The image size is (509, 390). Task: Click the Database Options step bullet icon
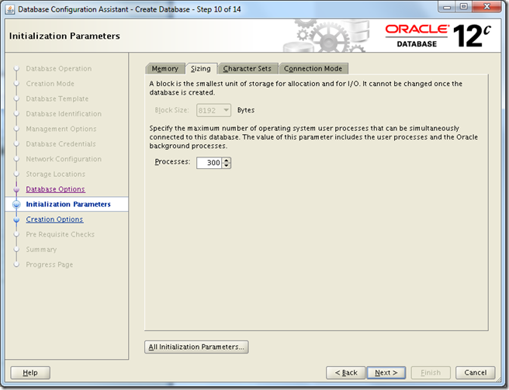(16, 189)
